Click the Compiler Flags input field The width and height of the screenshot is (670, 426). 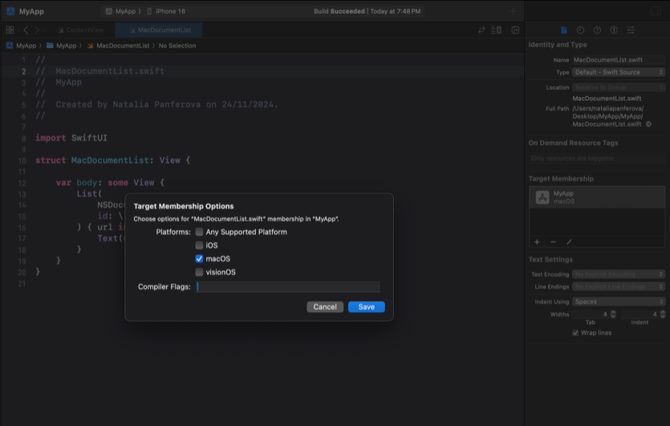pyautogui.click(x=288, y=286)
